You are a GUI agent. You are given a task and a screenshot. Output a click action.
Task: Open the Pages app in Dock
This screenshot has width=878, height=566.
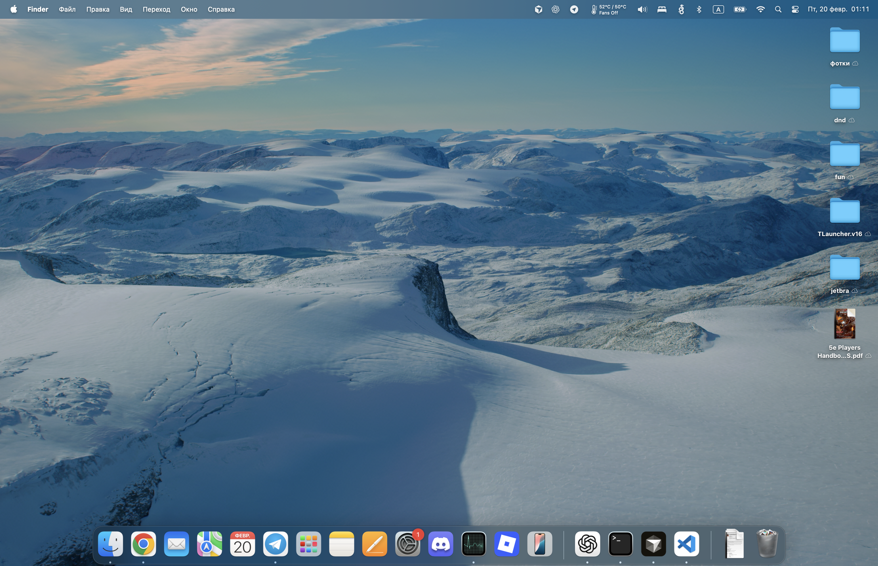(374, 544)
